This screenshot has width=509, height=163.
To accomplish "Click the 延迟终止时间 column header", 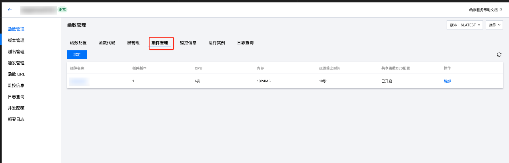I will (330, 68).
